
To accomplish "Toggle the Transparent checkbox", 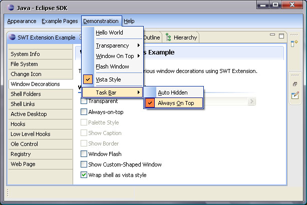I will (84, 101).
